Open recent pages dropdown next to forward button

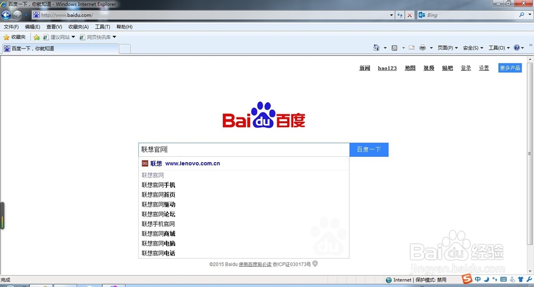[26, 15]
